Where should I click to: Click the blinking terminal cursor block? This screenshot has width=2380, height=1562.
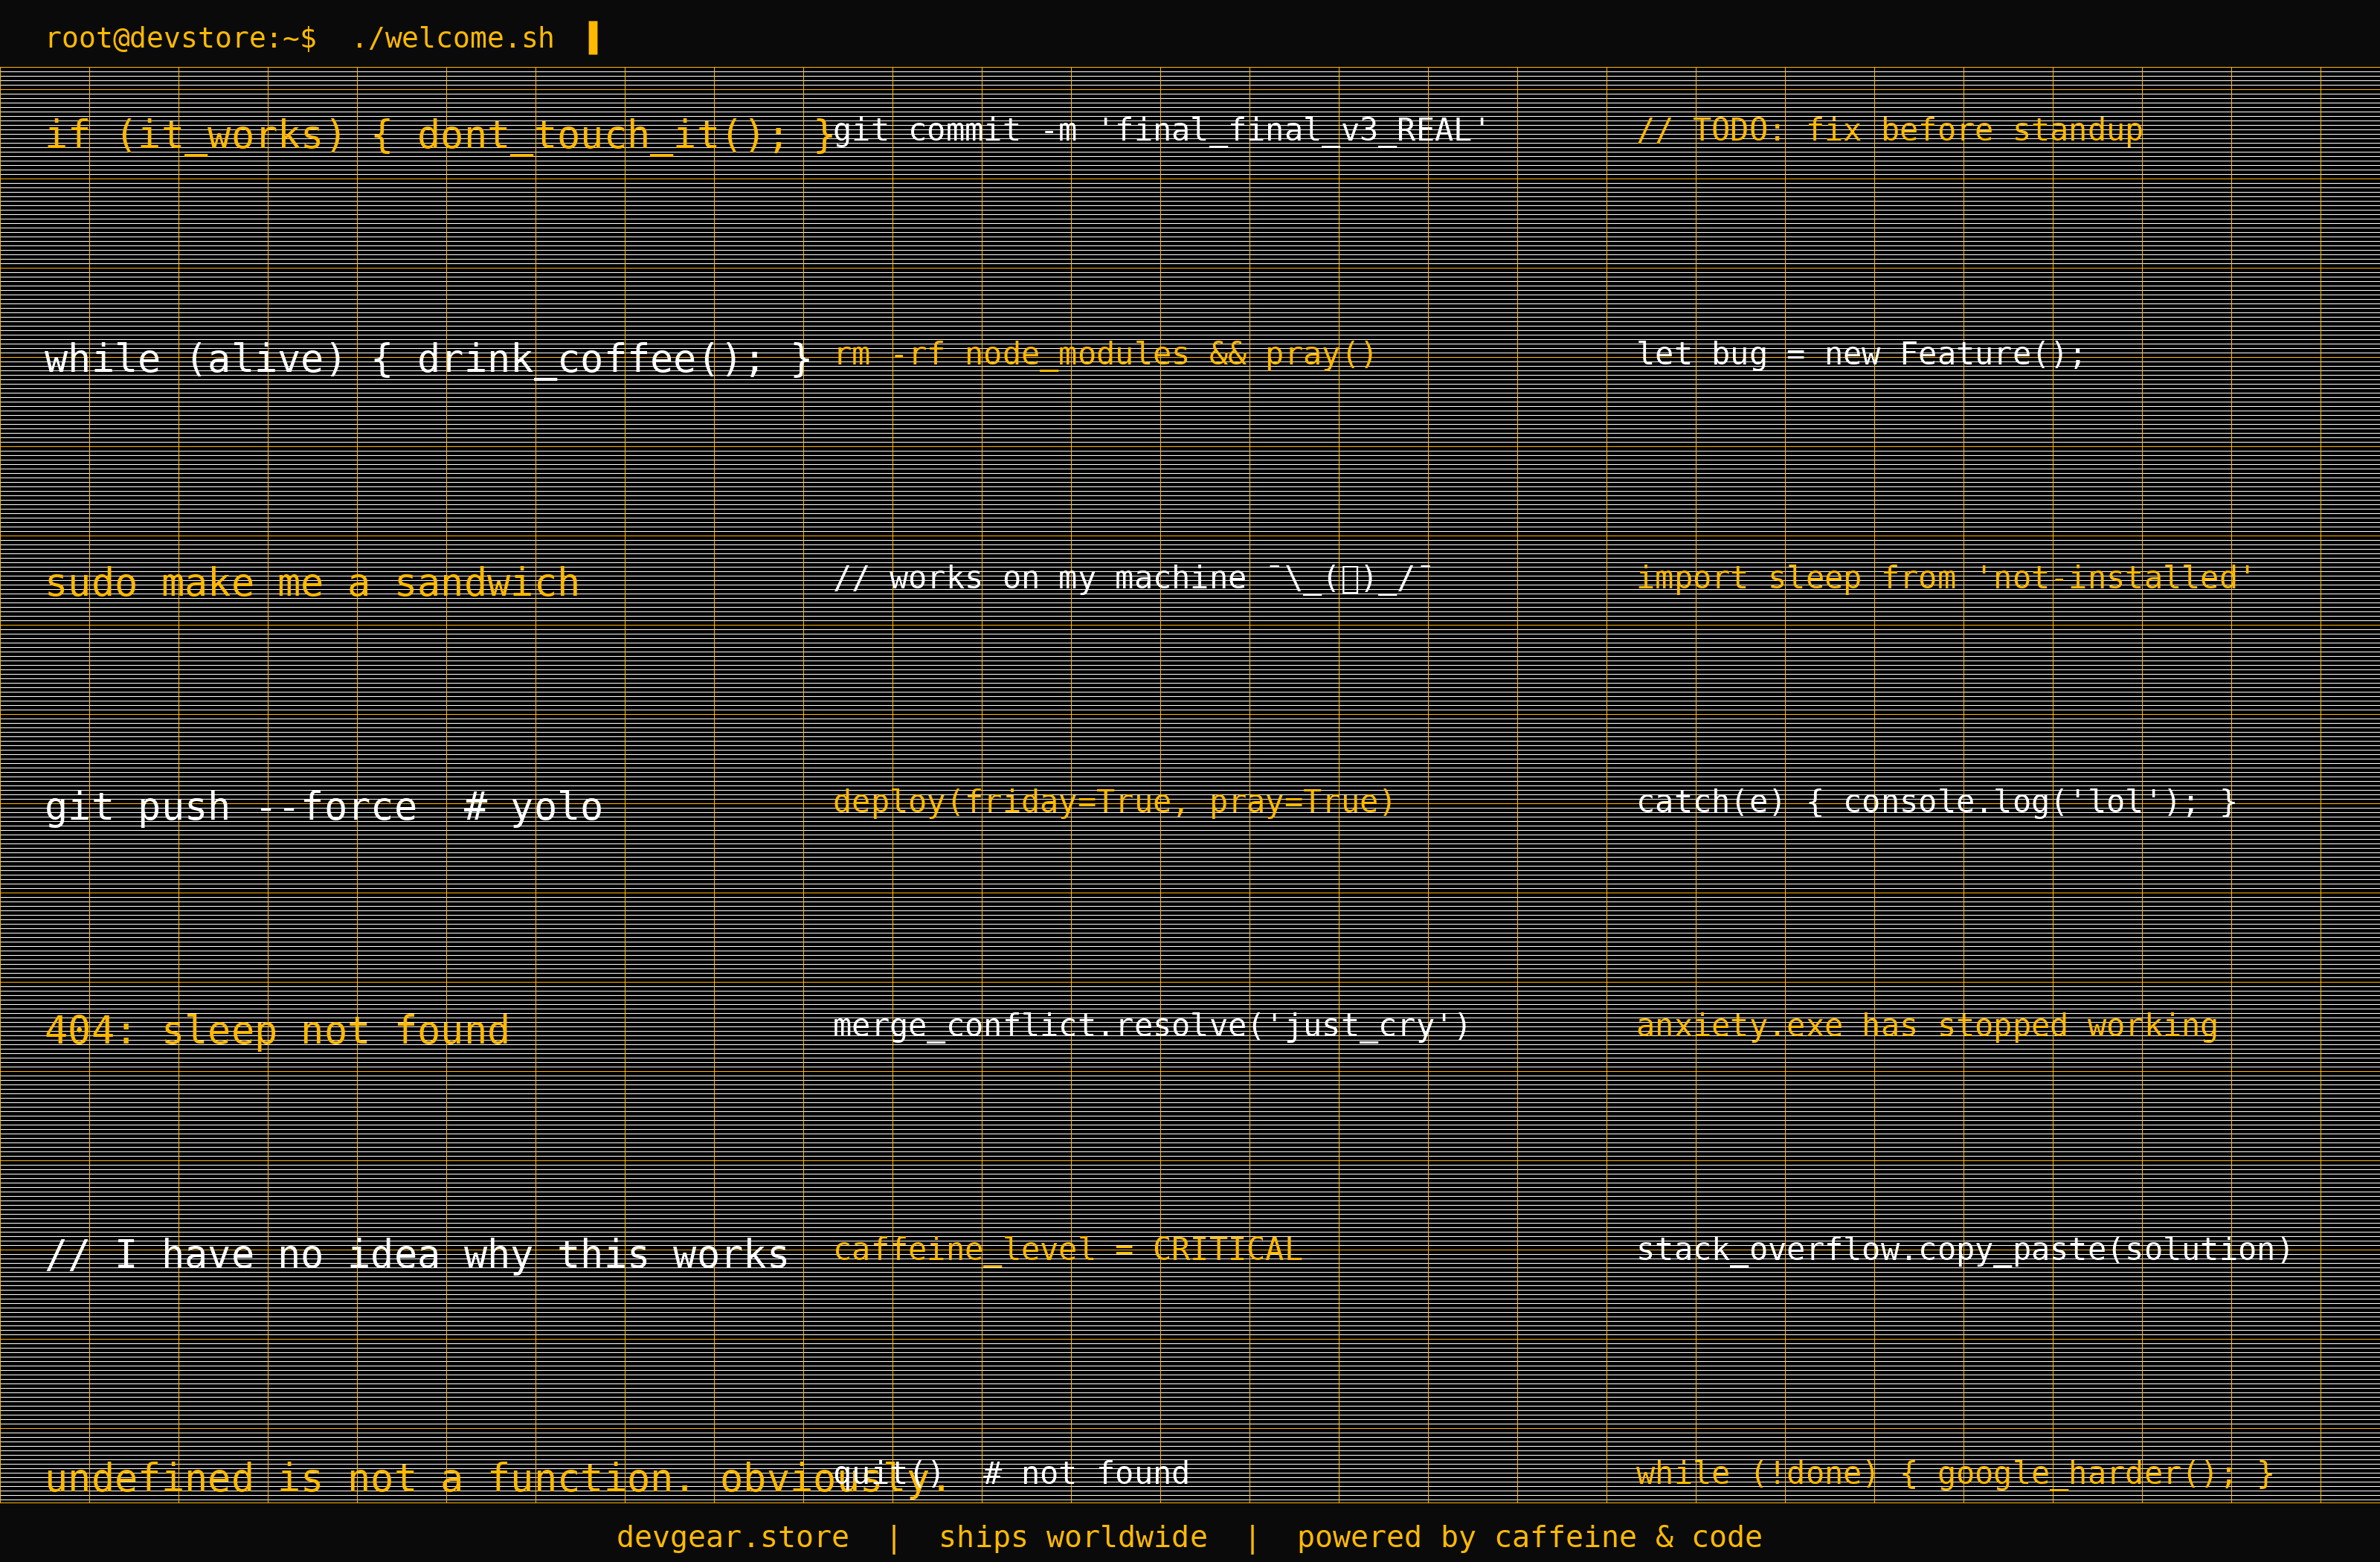(x=593, y=38)
